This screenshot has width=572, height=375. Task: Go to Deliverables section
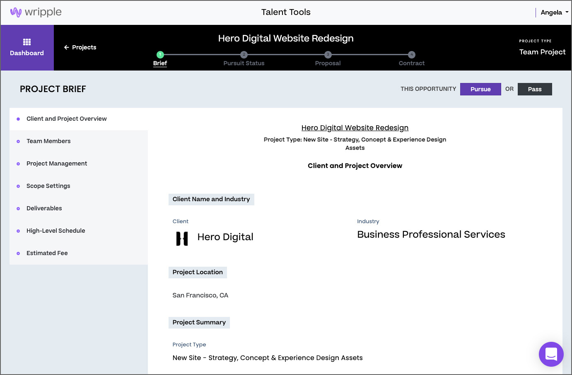(79, 209)
